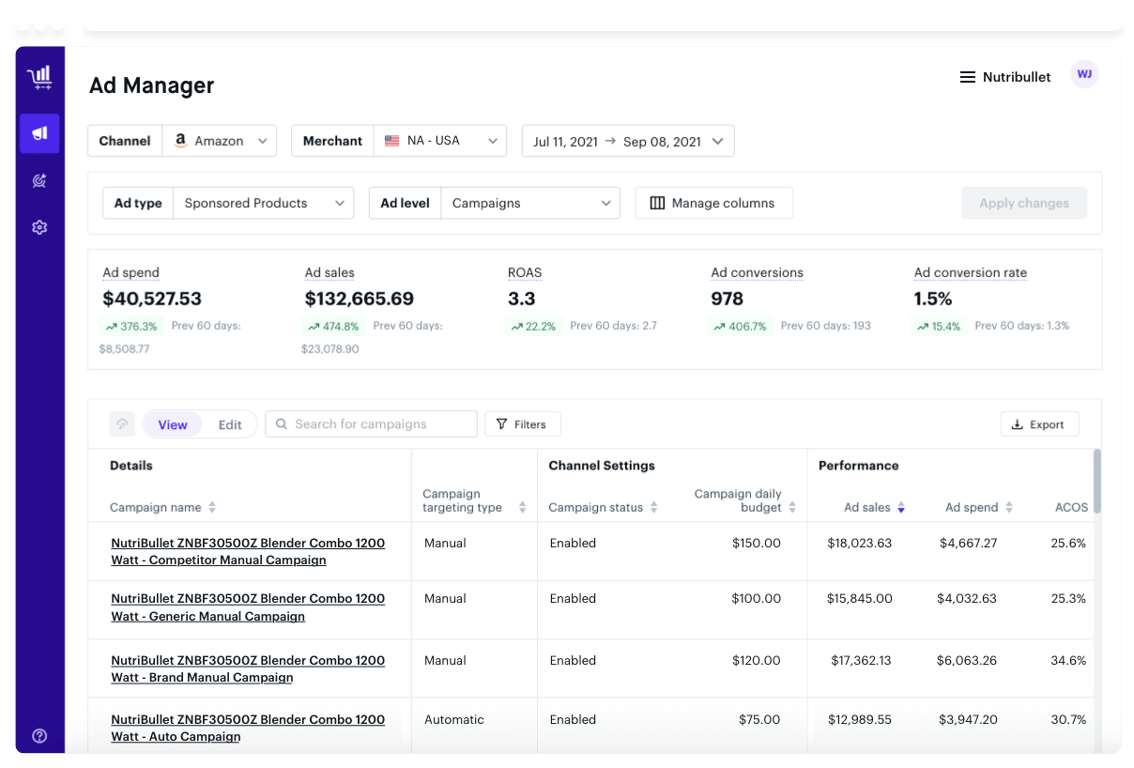Screen dimensions: 1134x768
Task: Open the megaphone advertising sidebar icon
Action: tap(39, 133)
